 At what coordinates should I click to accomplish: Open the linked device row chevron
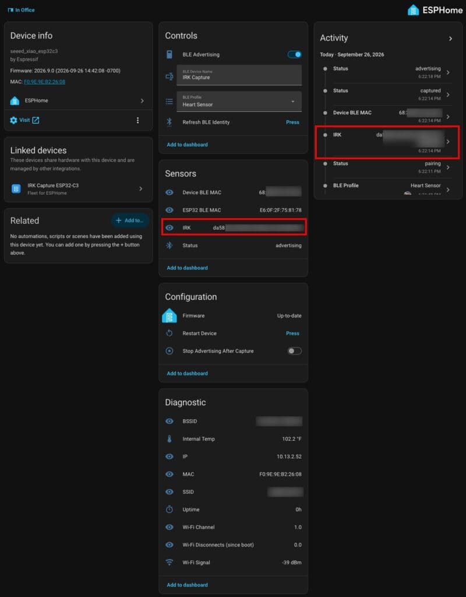141,188
